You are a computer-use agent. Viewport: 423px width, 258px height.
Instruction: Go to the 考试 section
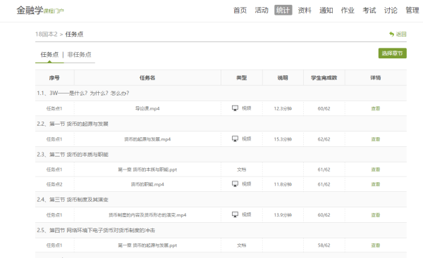(x=369, y=11)
